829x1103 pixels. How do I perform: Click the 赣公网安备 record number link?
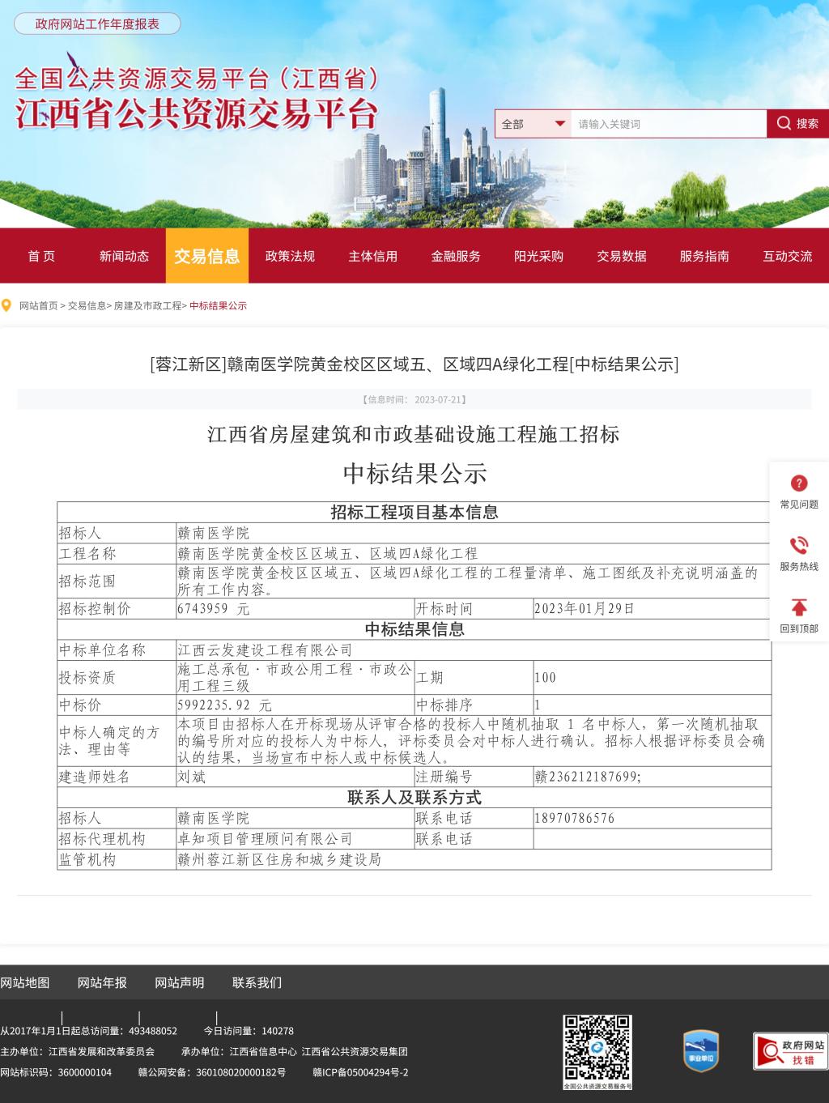click(x=211, y=1072)
